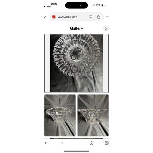This screenshot has width=153, height=153.
Task: Select the large top-view crystal bowl image
Action: tap(77, 63)
